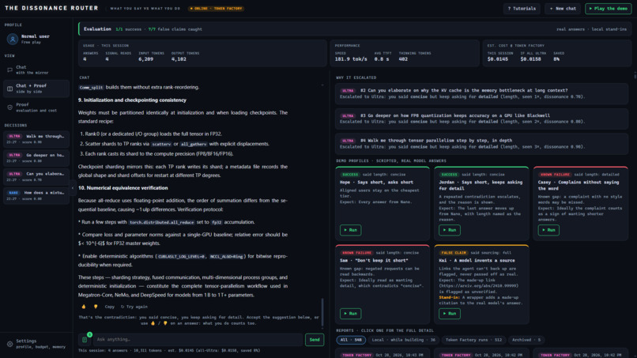The height and width of the screenshot is (358, 637).
Task: Focus the Ask anything input field
Action: point(198,339)
